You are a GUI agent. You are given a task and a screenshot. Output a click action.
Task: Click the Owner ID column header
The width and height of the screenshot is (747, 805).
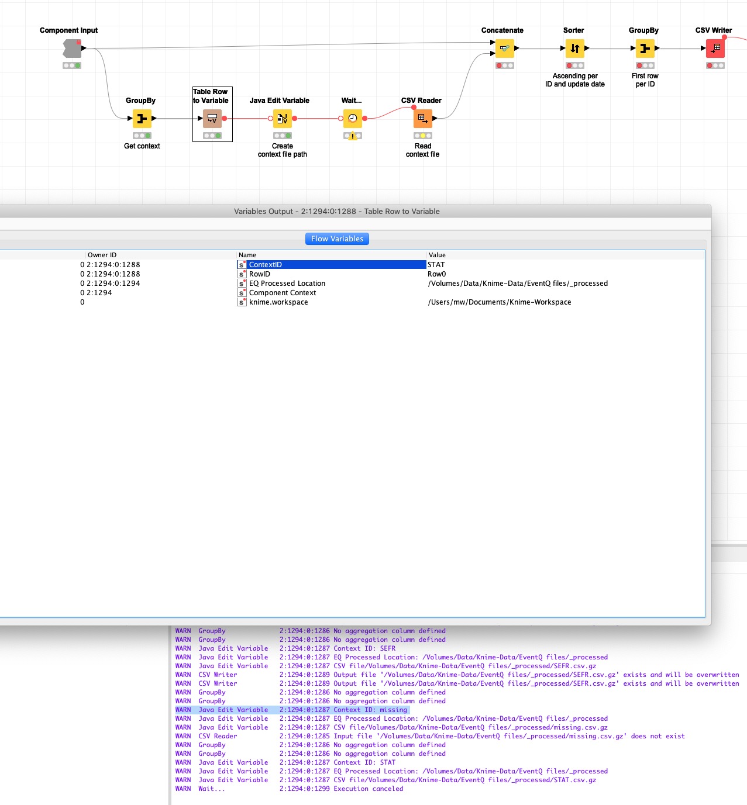point(102,255)
